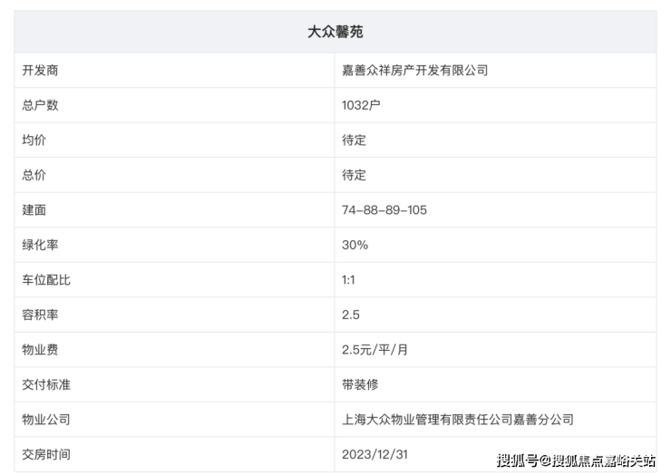Click the 大众馨苑 table header
671x475 pixels.
(335, 32)
